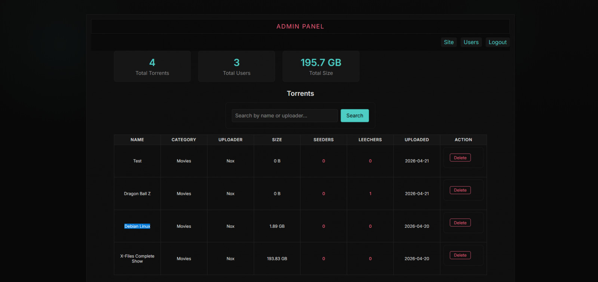Delete the Dragon Ball Z torrent

[x=460, y=190]
